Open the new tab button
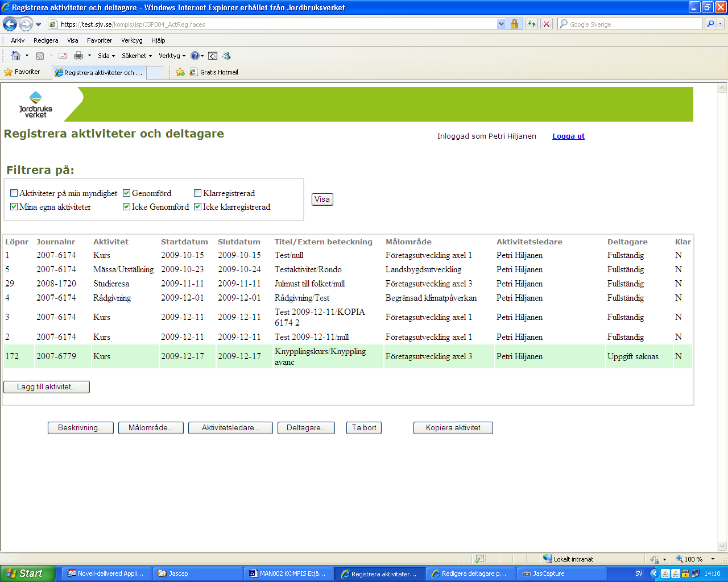Image resolution: width=728 pixels, height=582 pixels. [155, 73]
